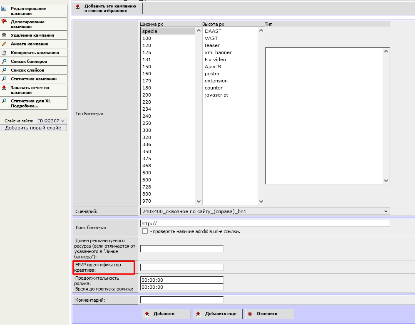Click scroll-down arrow of Тип list
The image size is (415, 325).
(x=386, y=181)
